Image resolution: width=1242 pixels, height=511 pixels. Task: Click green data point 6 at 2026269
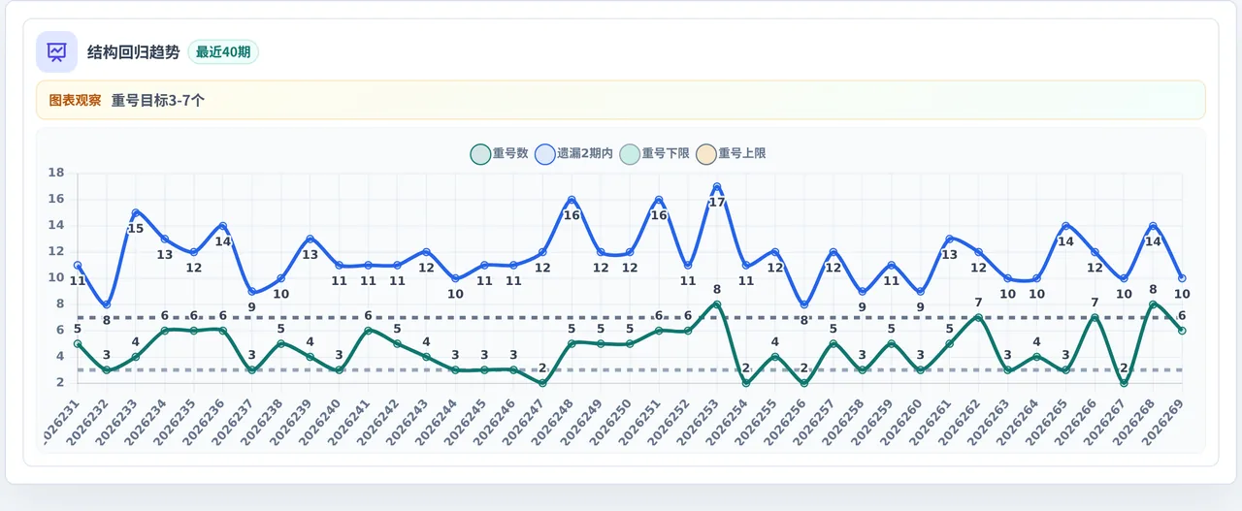tap(1182, 331)
